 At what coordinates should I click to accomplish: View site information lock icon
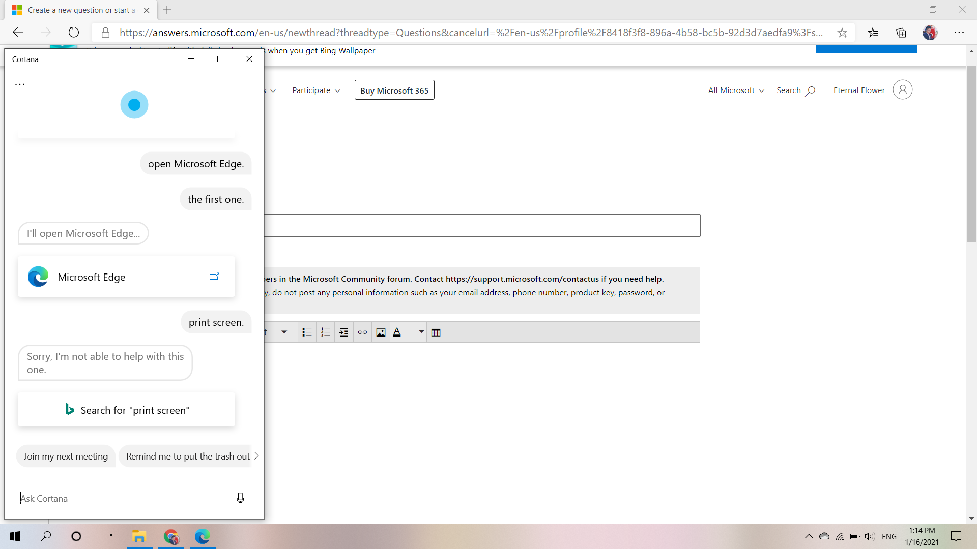(x=105, y=33)
